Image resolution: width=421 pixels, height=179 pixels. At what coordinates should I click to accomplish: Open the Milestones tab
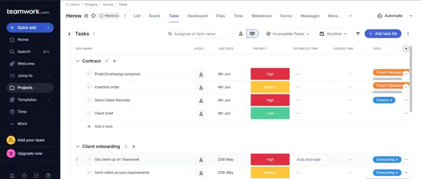261,16
